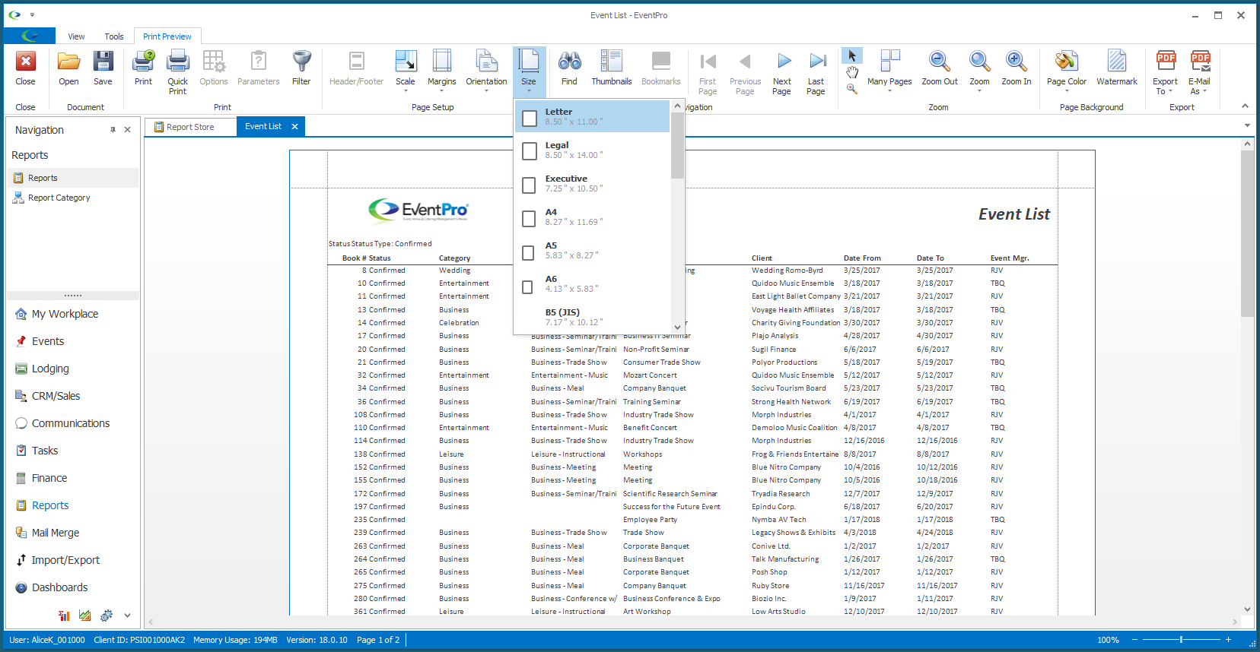
Task: Open the Events module
Action: point(48,341)
